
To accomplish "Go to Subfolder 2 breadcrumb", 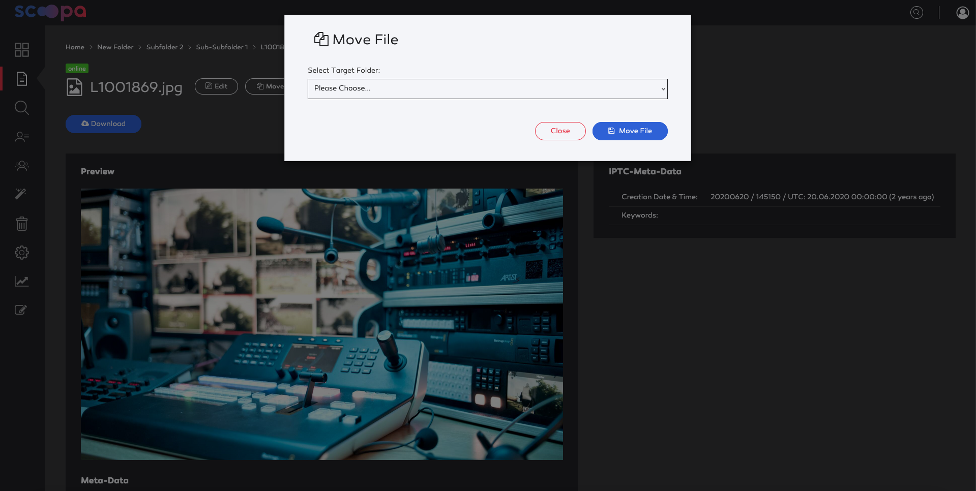I will point(165,47).
